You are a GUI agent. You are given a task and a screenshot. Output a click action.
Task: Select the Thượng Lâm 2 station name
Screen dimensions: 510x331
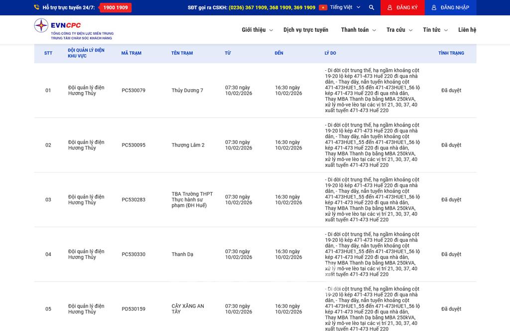click(x=188, y=145)
